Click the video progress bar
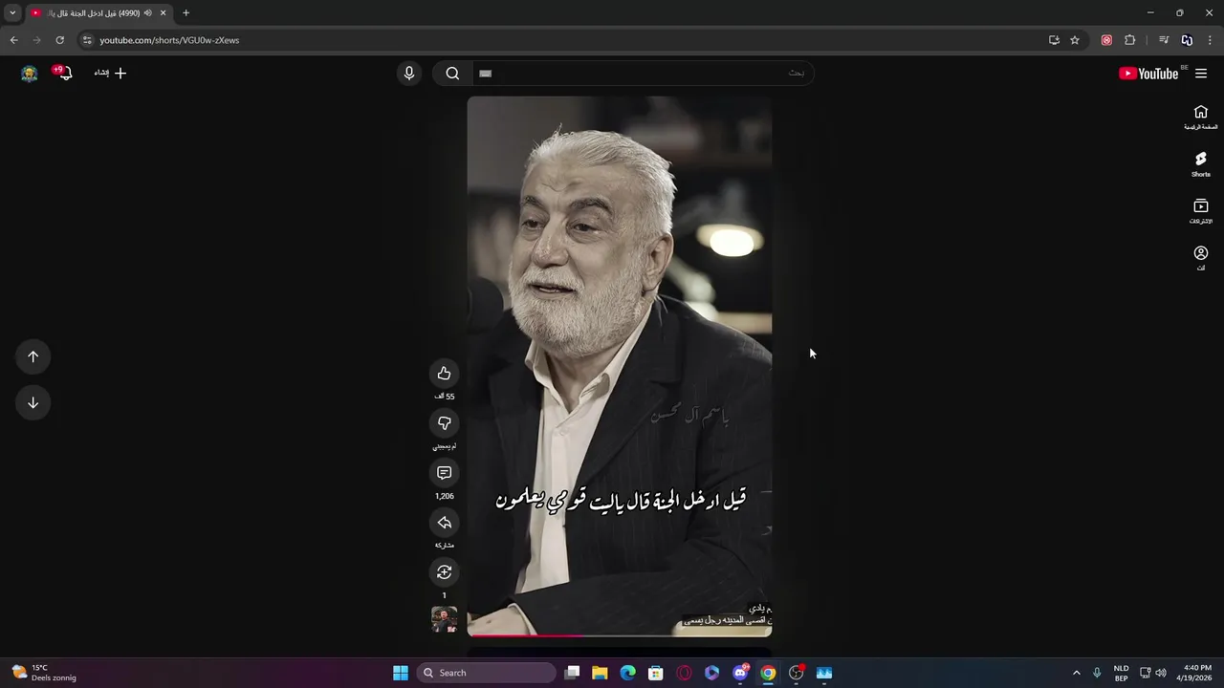The width and height of the screenshot is (1224, 688). (x=620, y=634)
